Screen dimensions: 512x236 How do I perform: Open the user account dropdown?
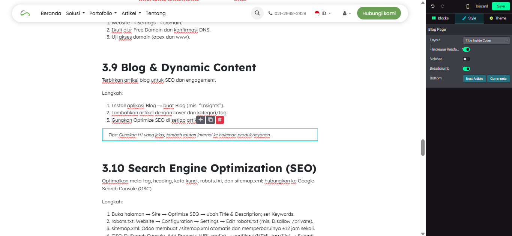tap(347, 13)
